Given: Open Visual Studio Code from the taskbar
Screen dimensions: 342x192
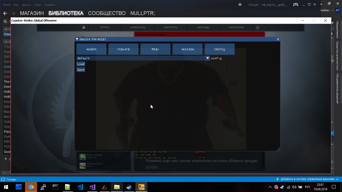Looking at the screenshot, I should click(80, 187).
